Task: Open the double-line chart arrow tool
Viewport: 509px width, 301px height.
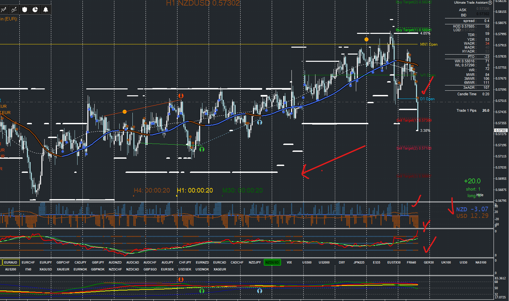Action: [14, 10]
